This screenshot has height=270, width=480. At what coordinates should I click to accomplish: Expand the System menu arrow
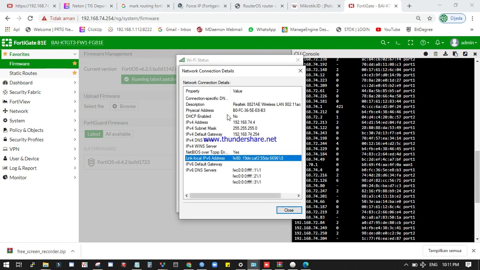[x=75, y=120]
